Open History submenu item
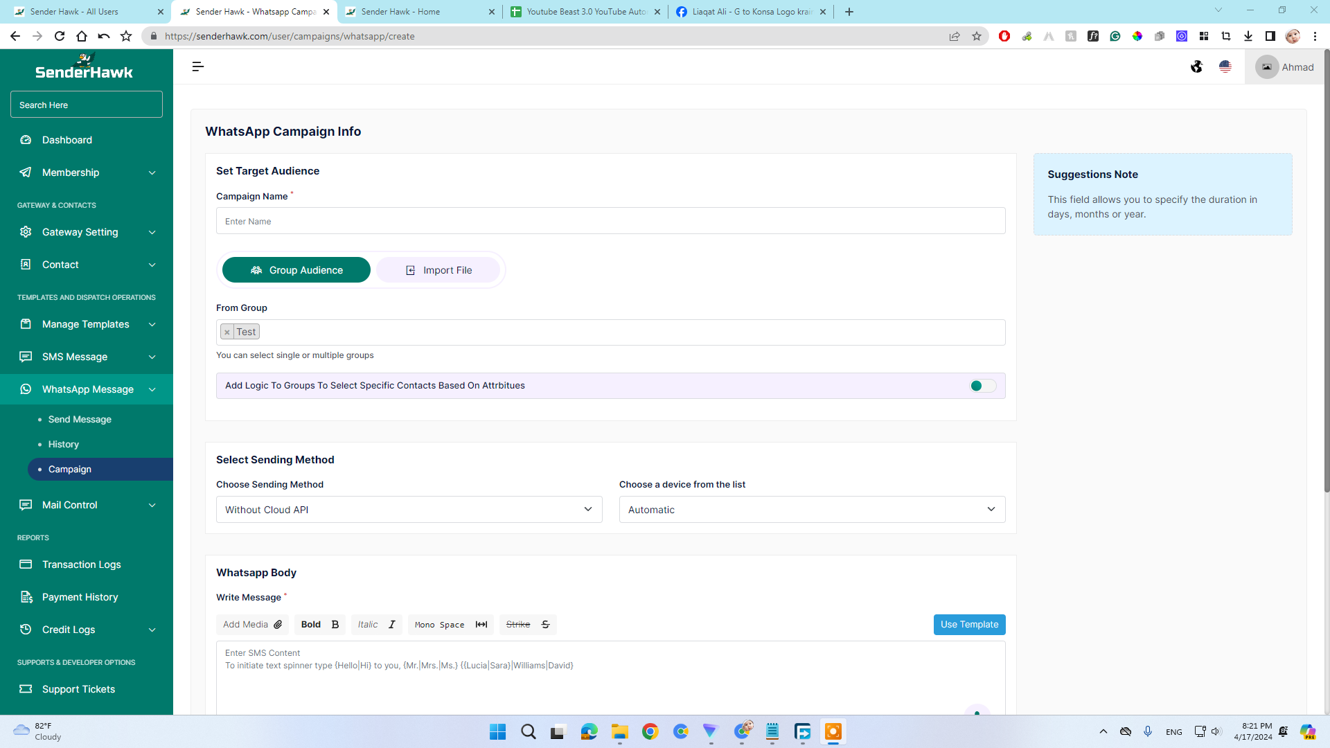 (x=64, y=445)
